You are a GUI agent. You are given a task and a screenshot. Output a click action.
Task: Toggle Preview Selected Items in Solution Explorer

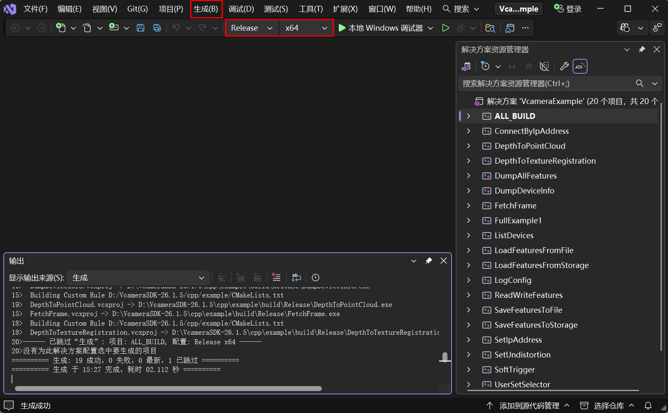coord(580,66)
